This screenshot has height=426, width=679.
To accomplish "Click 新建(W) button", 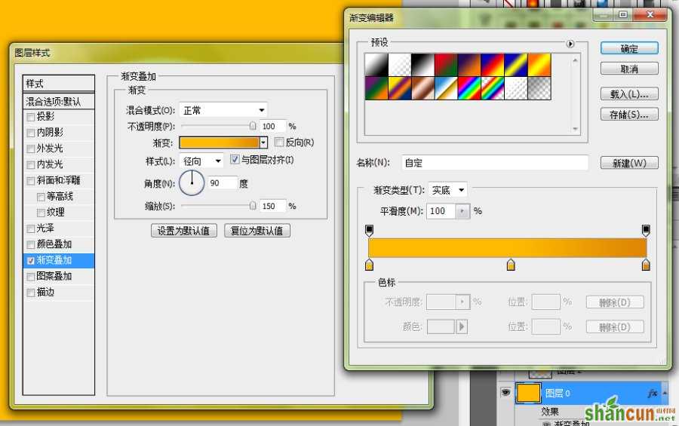I will 629,163.
